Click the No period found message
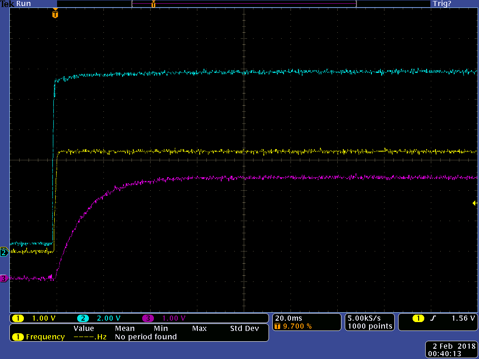479x359 pixels. pos(146,337)
